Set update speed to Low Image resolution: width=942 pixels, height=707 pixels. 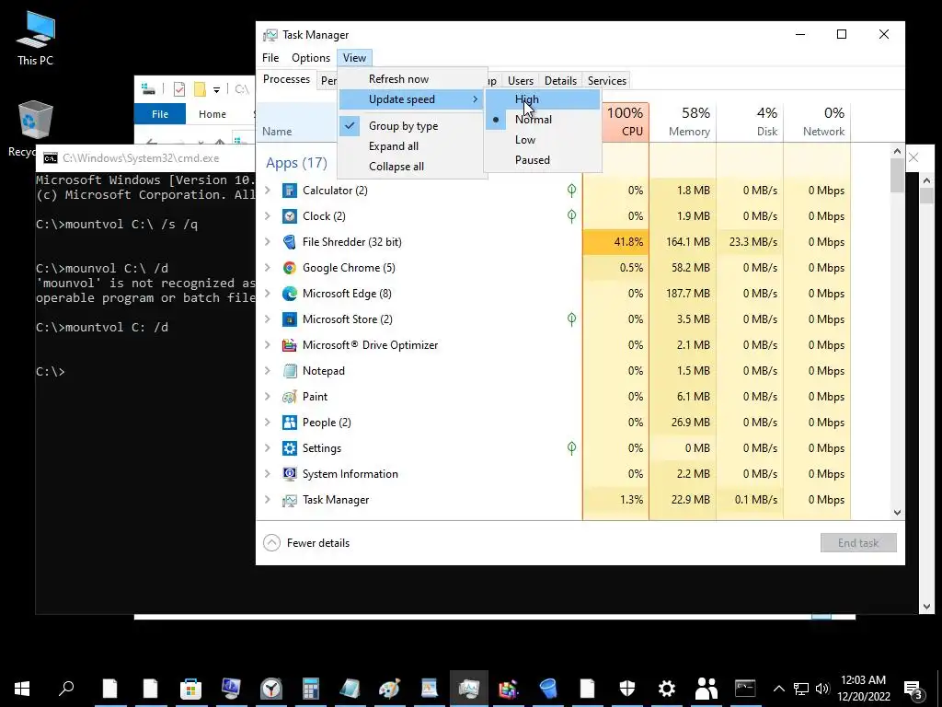pyautogui.click(x=543, y=140)
